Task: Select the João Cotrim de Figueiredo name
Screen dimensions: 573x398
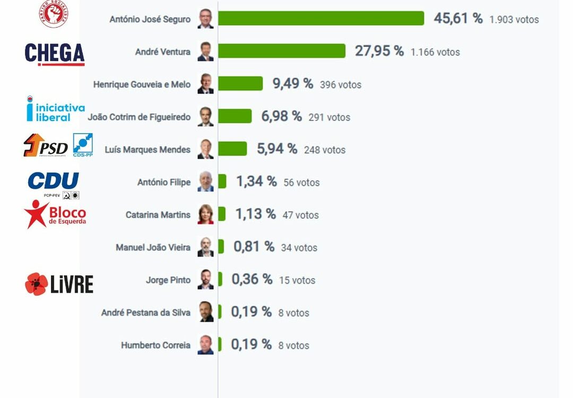Action: [138, 117]
